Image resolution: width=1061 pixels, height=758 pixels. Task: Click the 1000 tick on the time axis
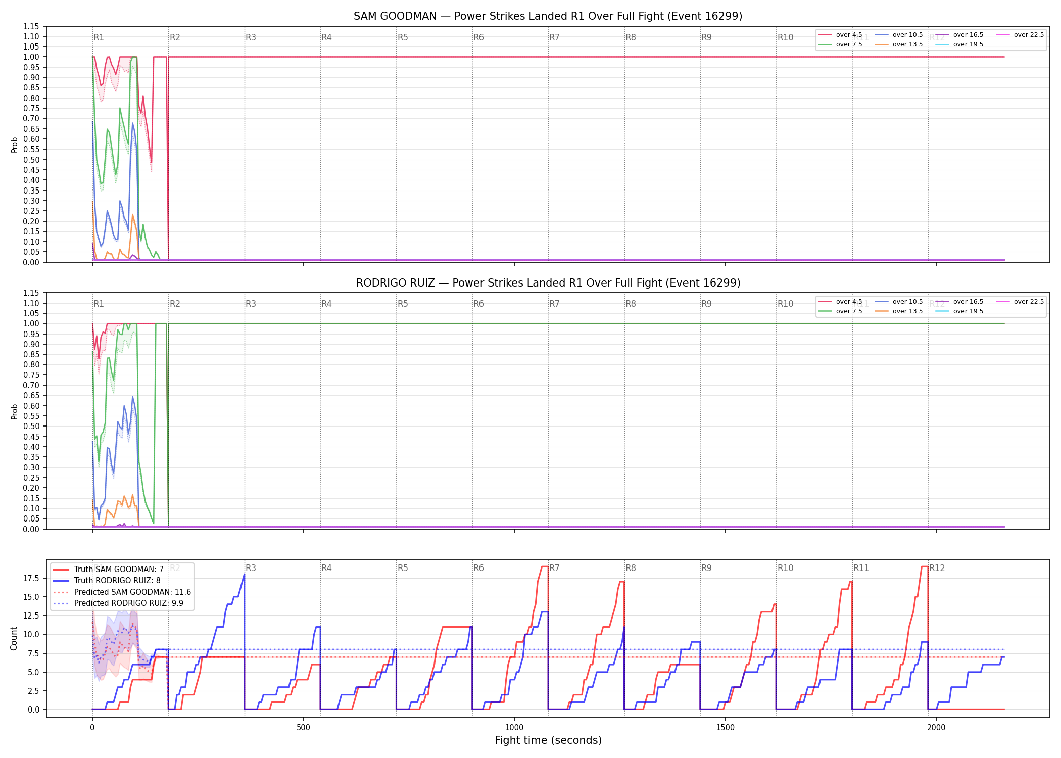click(514, 728)
